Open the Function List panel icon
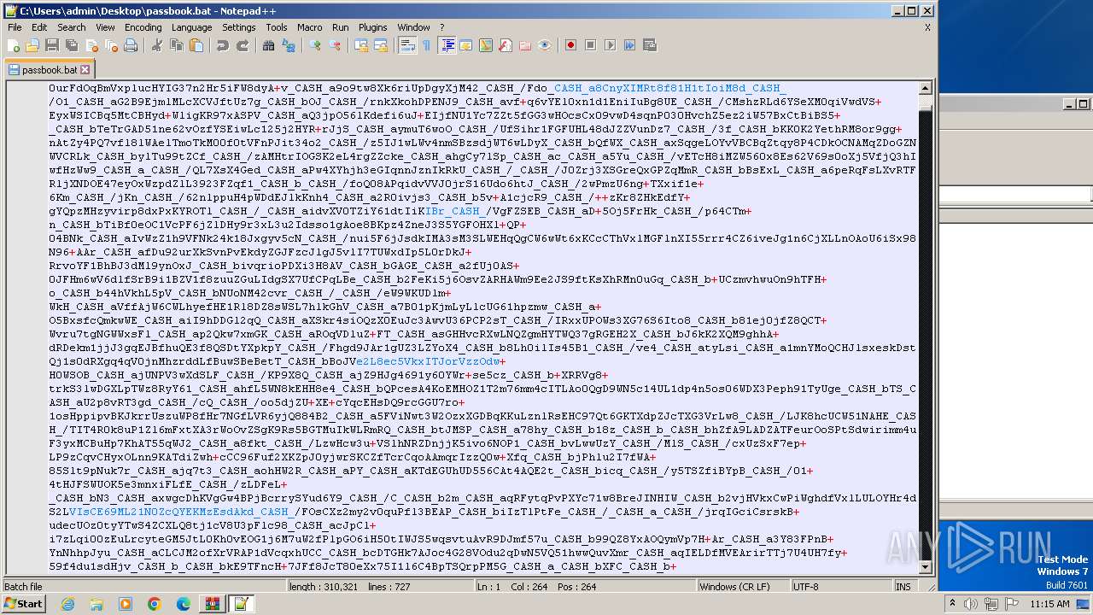The image size is (1093, 615). point(506,45)
